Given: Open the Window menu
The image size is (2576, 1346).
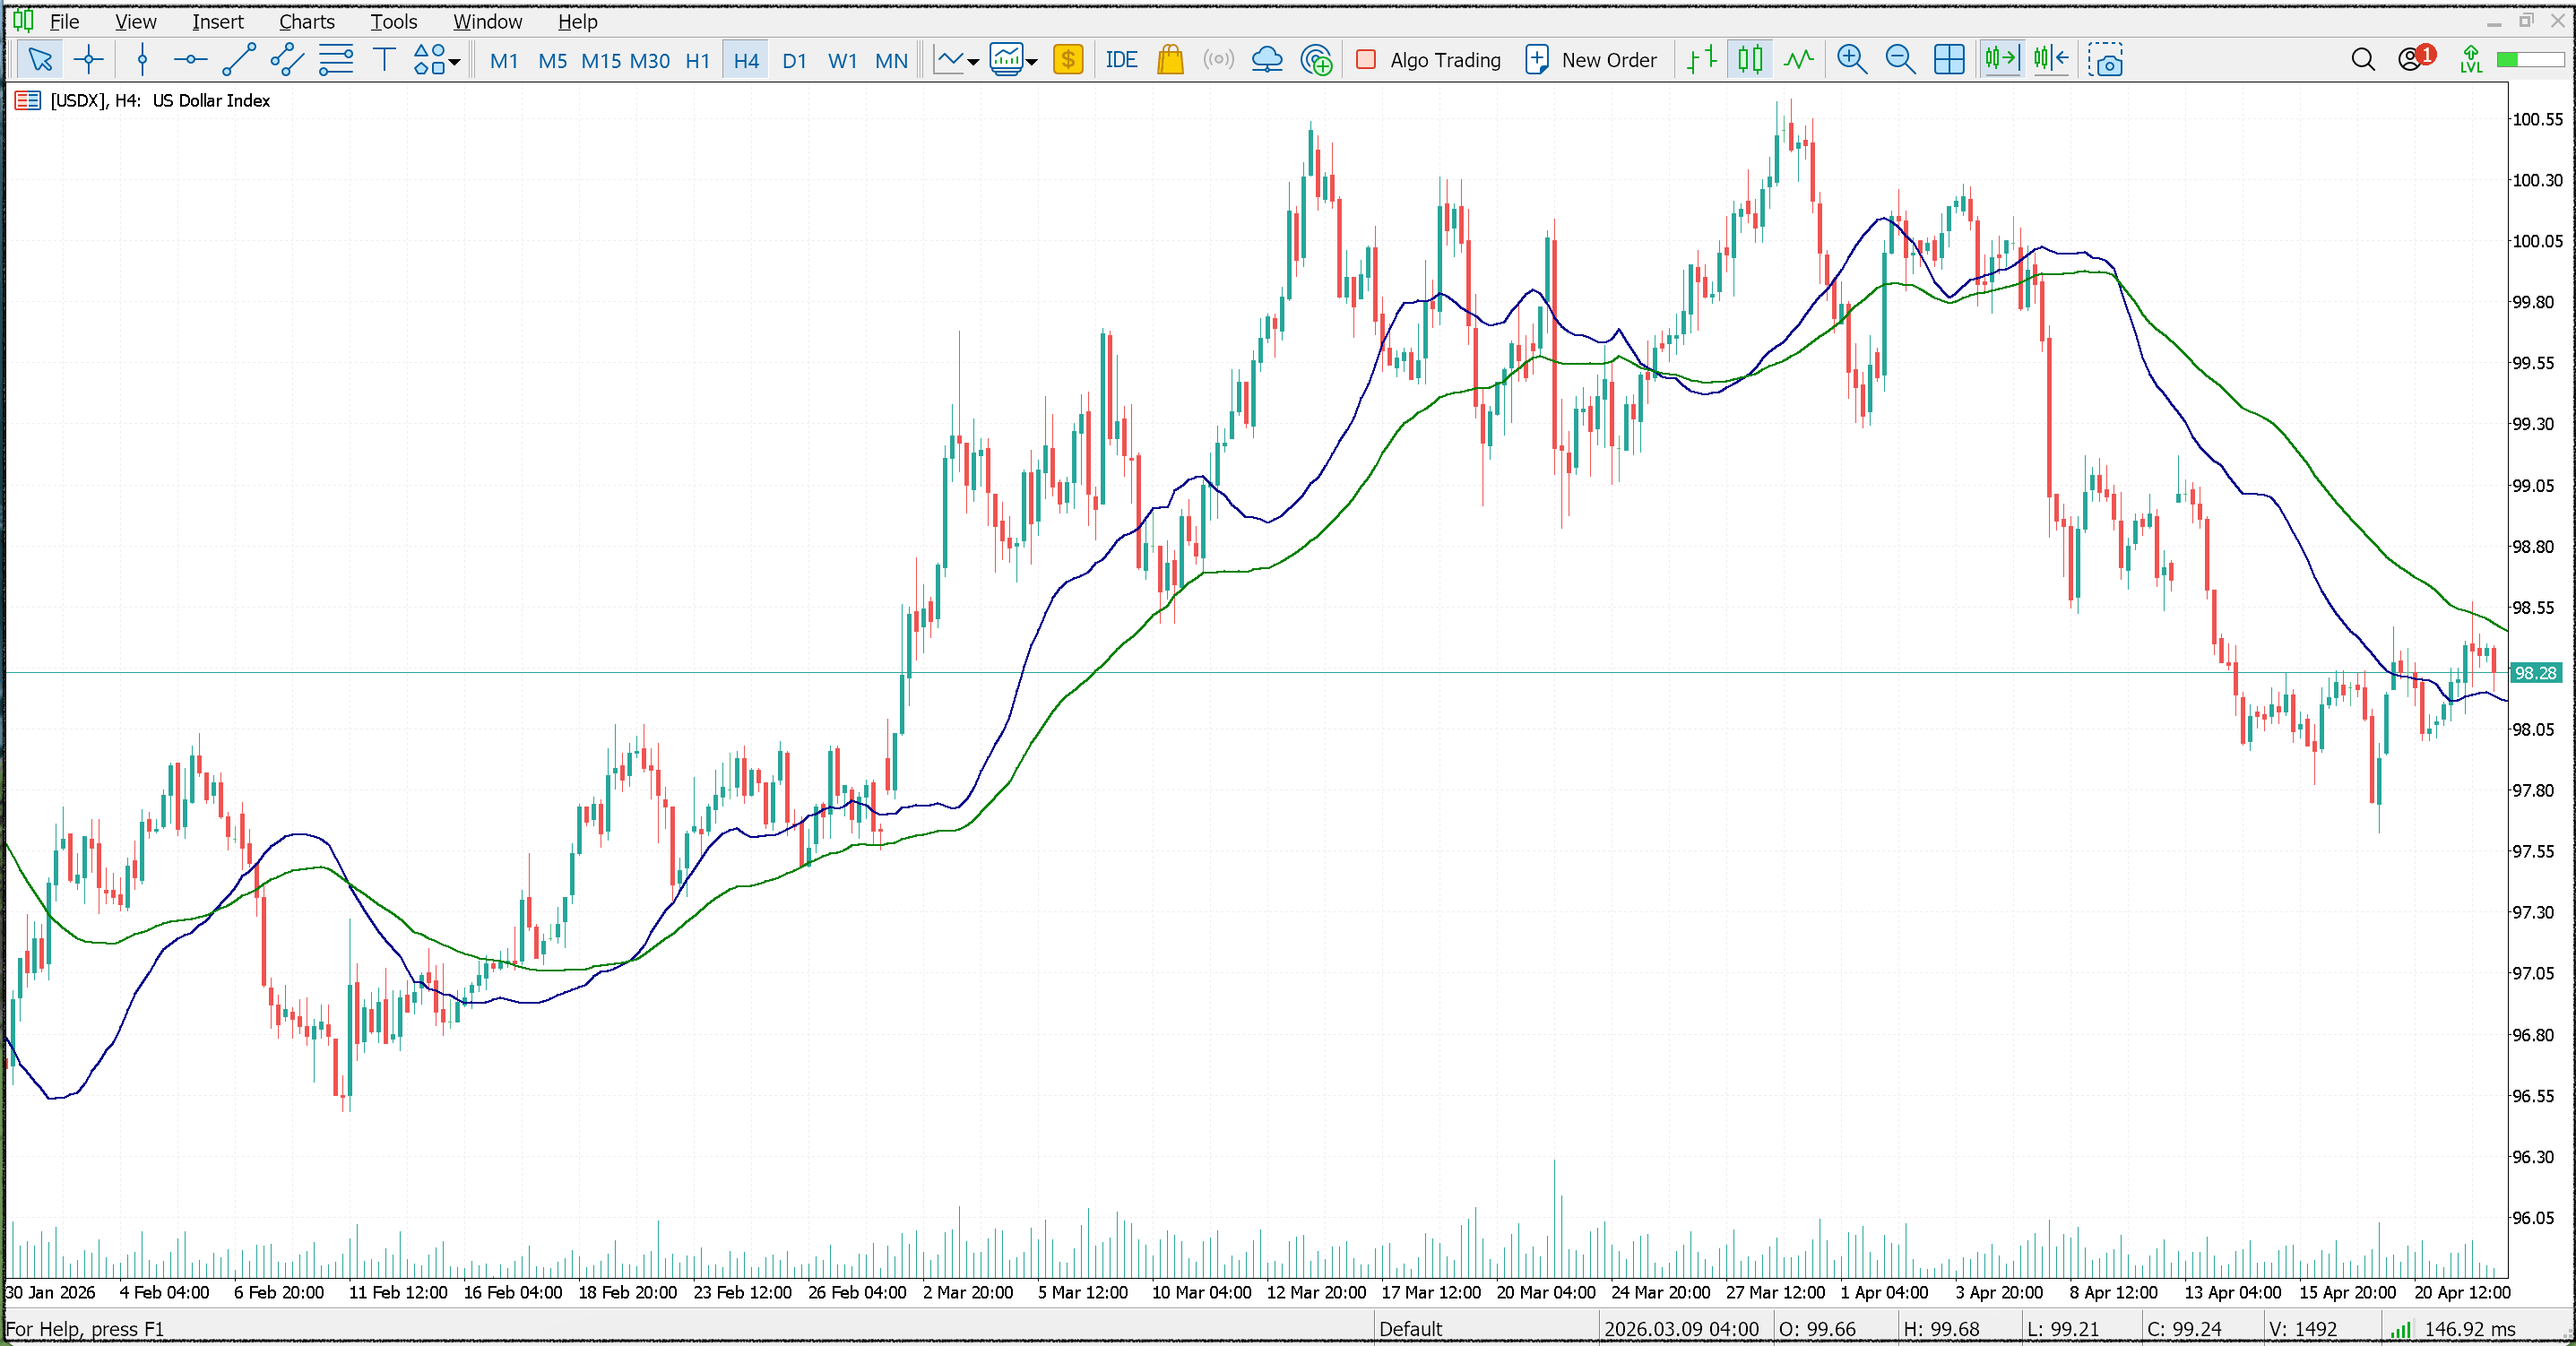Looking at the screenshot, I should click(x=487, y=21).
